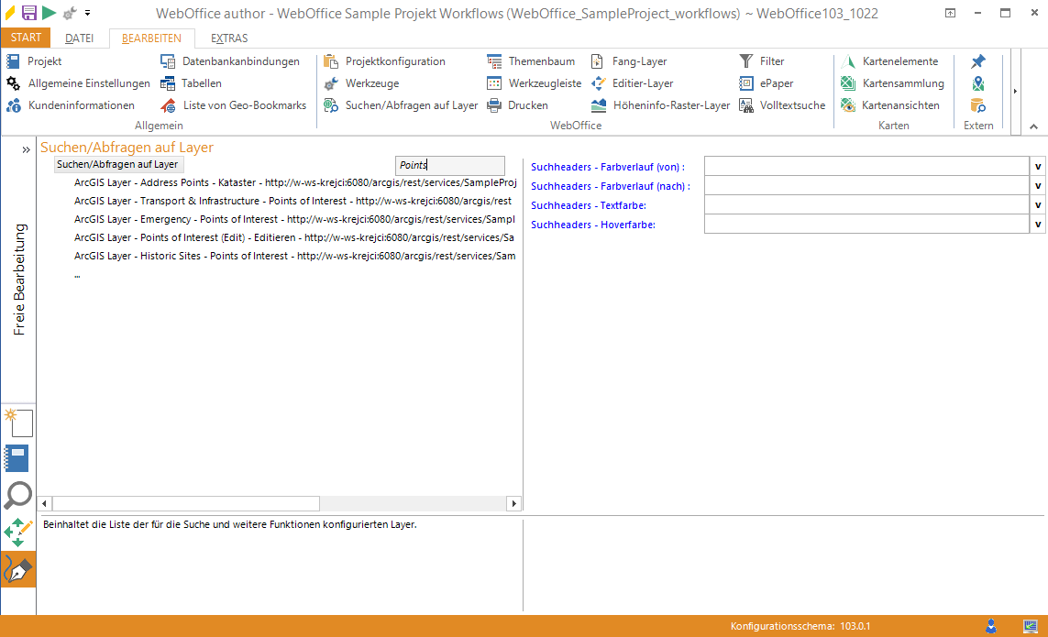Click the blue notebook icon in sidebar

point(17,458)
